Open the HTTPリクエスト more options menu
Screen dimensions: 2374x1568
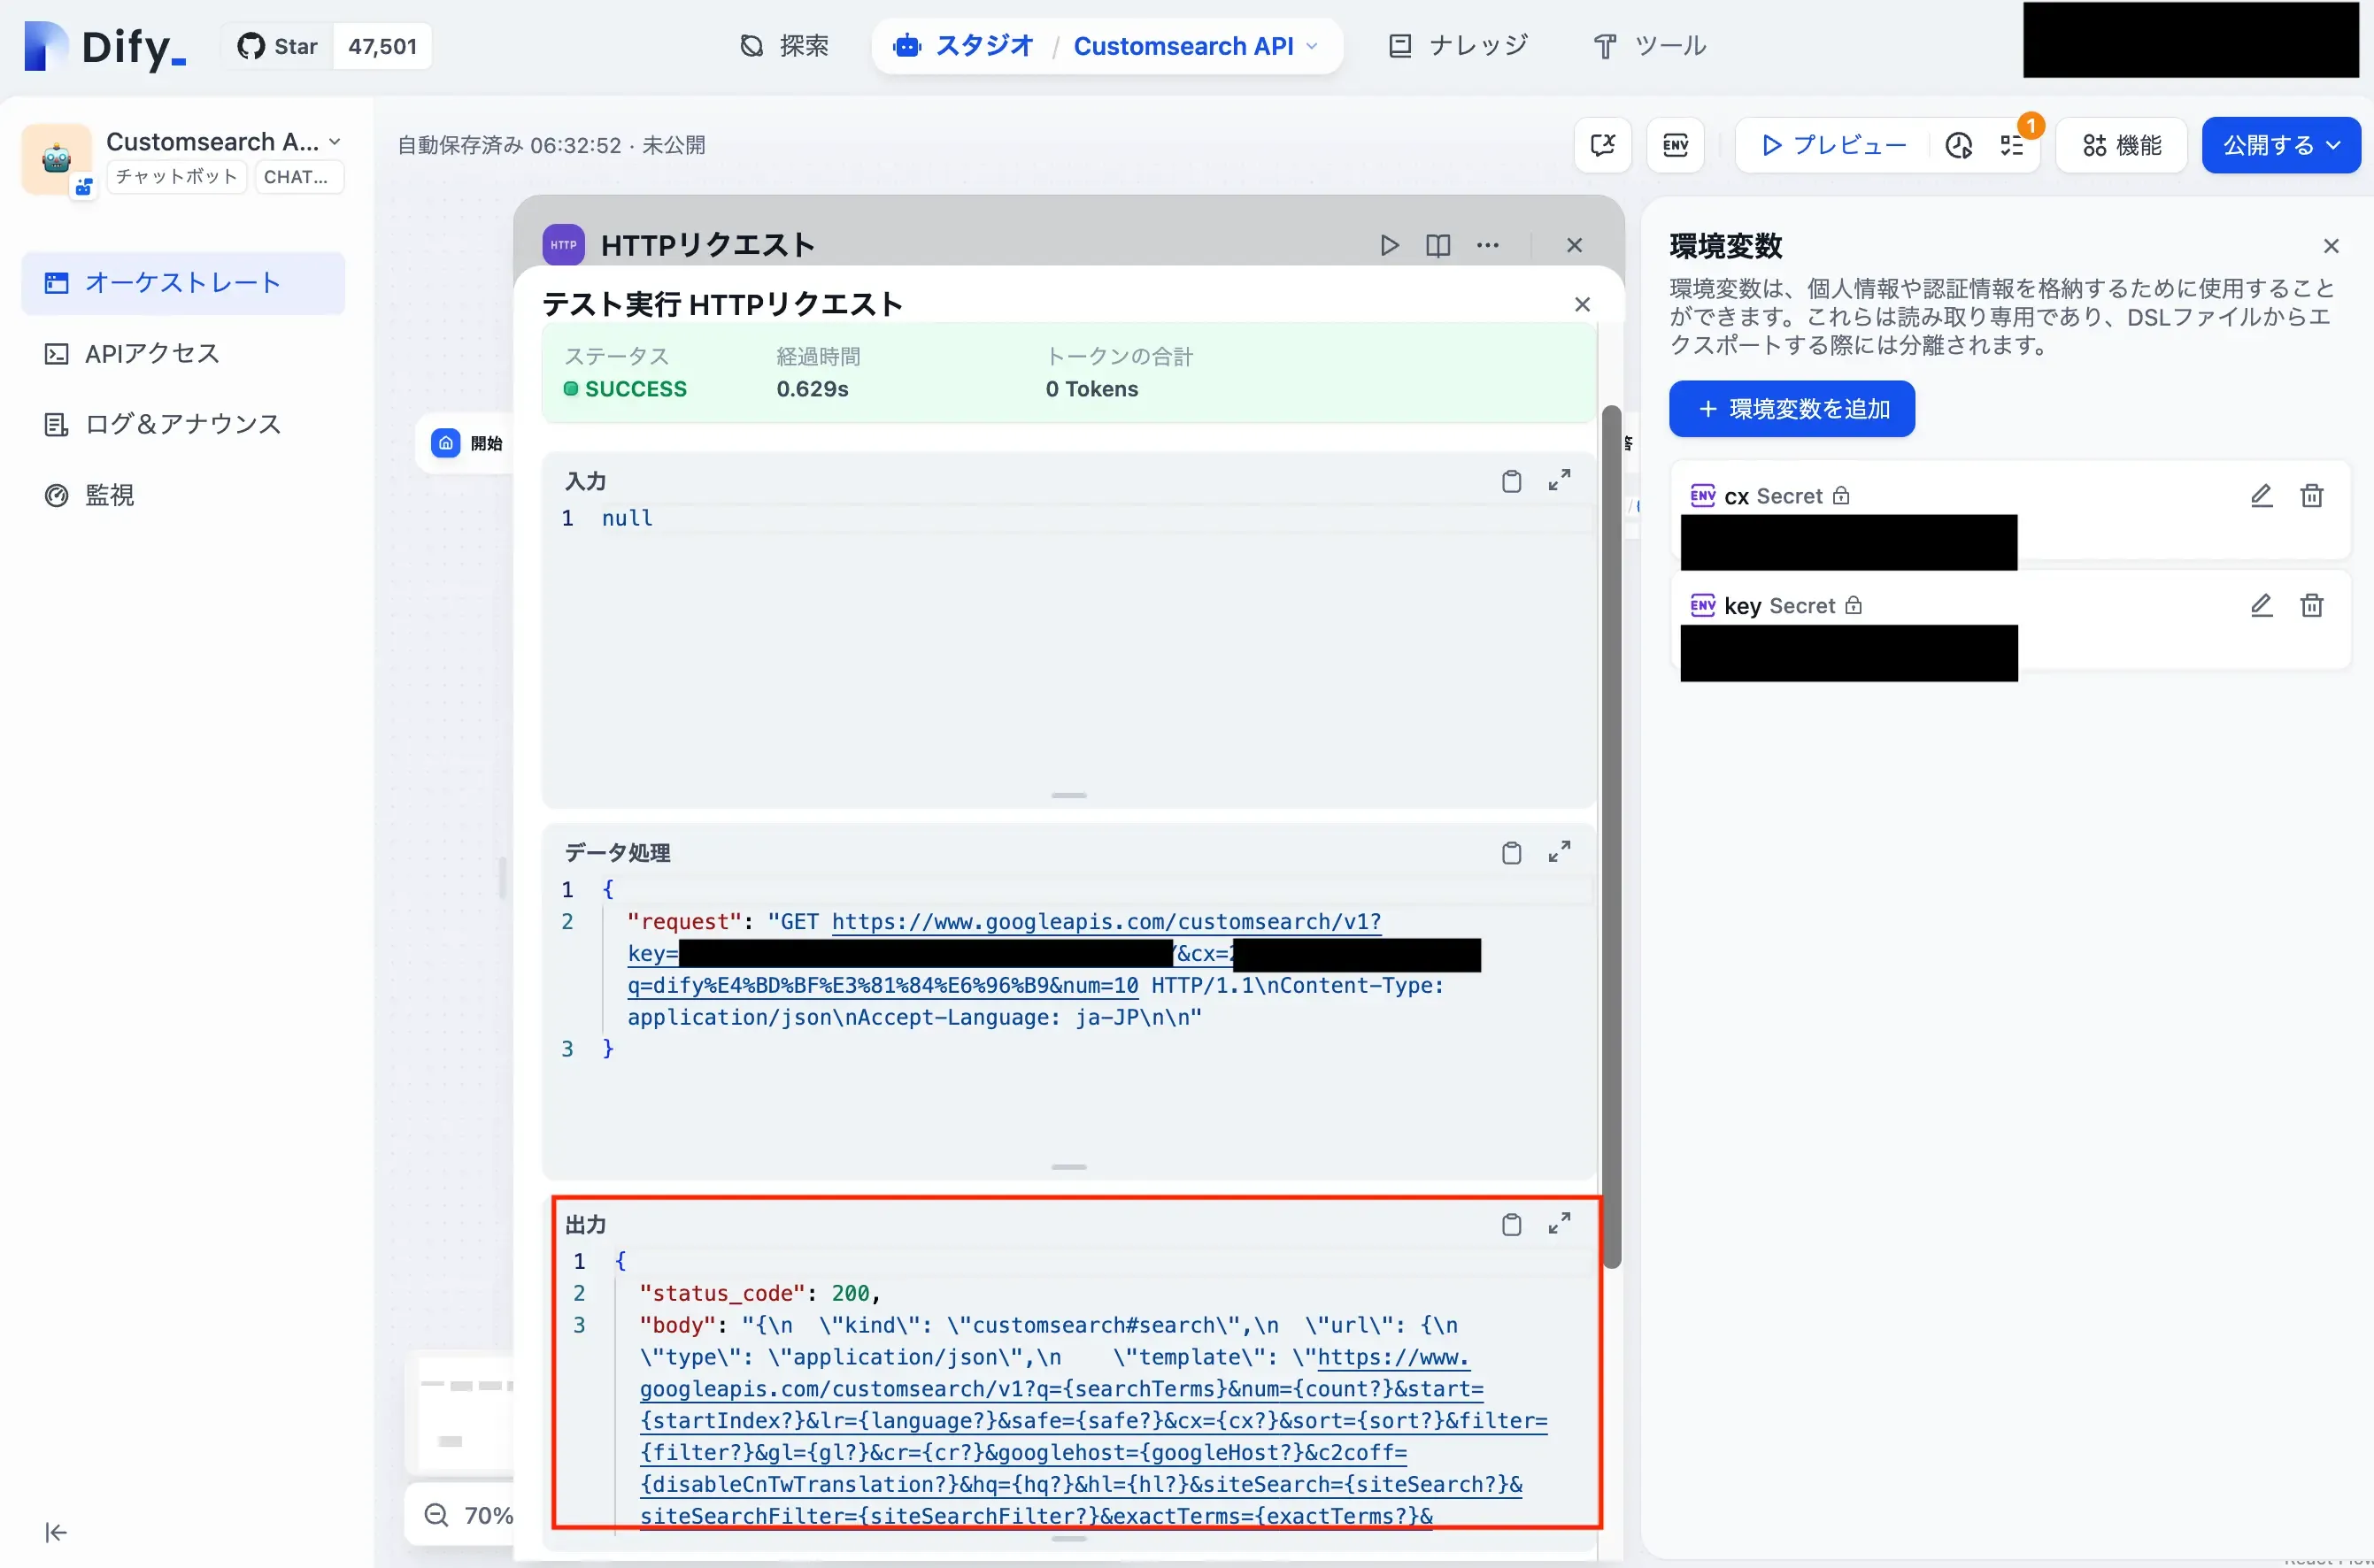(x=1488, y=245)
